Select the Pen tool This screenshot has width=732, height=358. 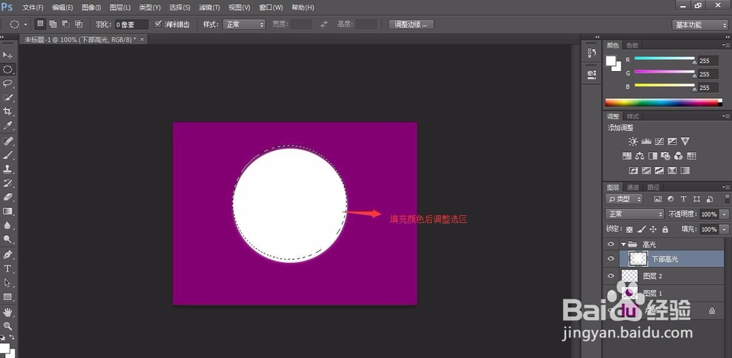7,254
